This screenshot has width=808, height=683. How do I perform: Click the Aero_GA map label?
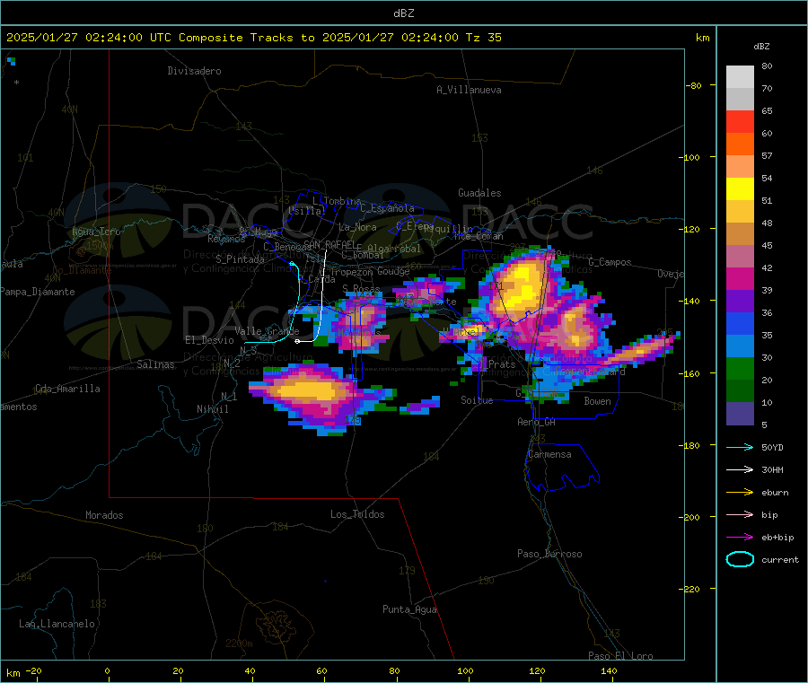click(536, 422)
